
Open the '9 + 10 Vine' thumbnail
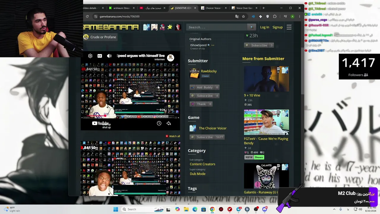266,79
